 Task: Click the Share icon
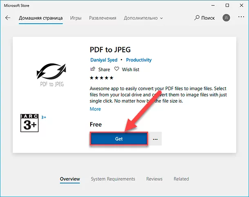(93, 69)
